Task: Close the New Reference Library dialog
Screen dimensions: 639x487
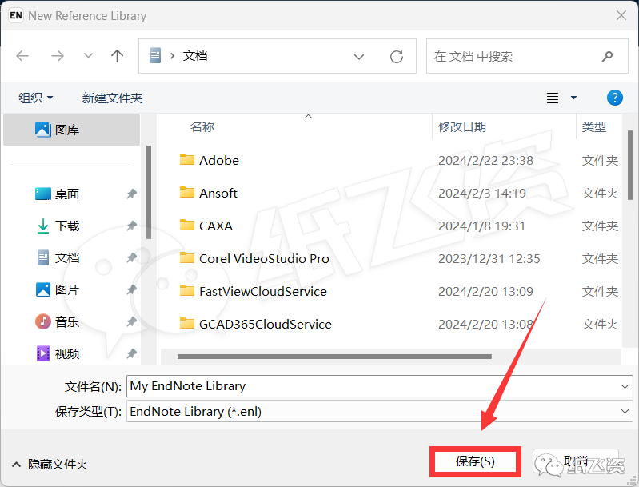Action: [x=621, y=15]
